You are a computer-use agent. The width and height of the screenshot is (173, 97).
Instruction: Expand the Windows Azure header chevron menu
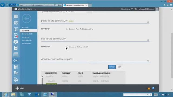click(36, 9)
